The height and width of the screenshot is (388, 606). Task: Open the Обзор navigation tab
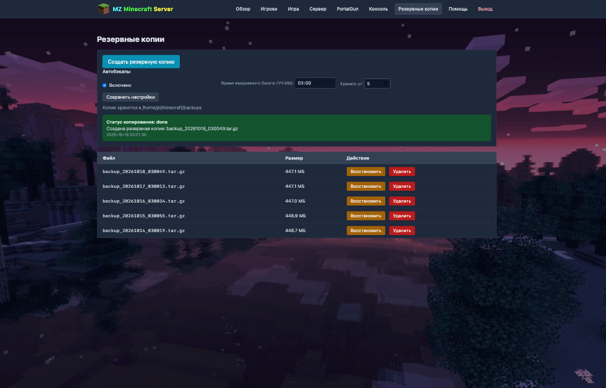(243, 9)
